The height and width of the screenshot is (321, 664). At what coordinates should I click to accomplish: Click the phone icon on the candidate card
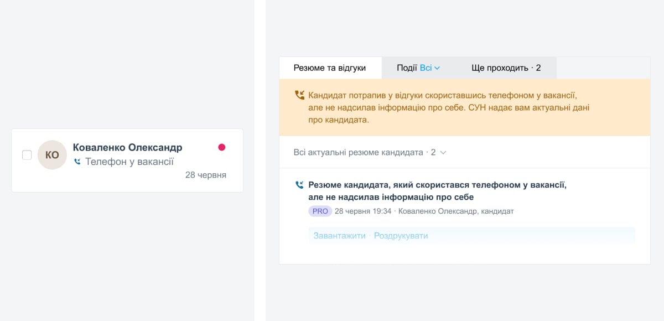[x=78, y=161]
